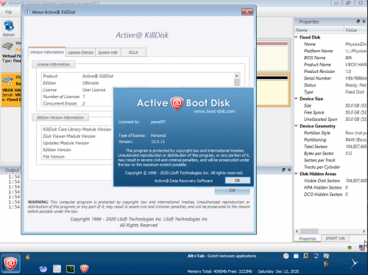This screenshot has height=275, width=368.
Task: Select the Version Information tab
Action: point(47,52)
